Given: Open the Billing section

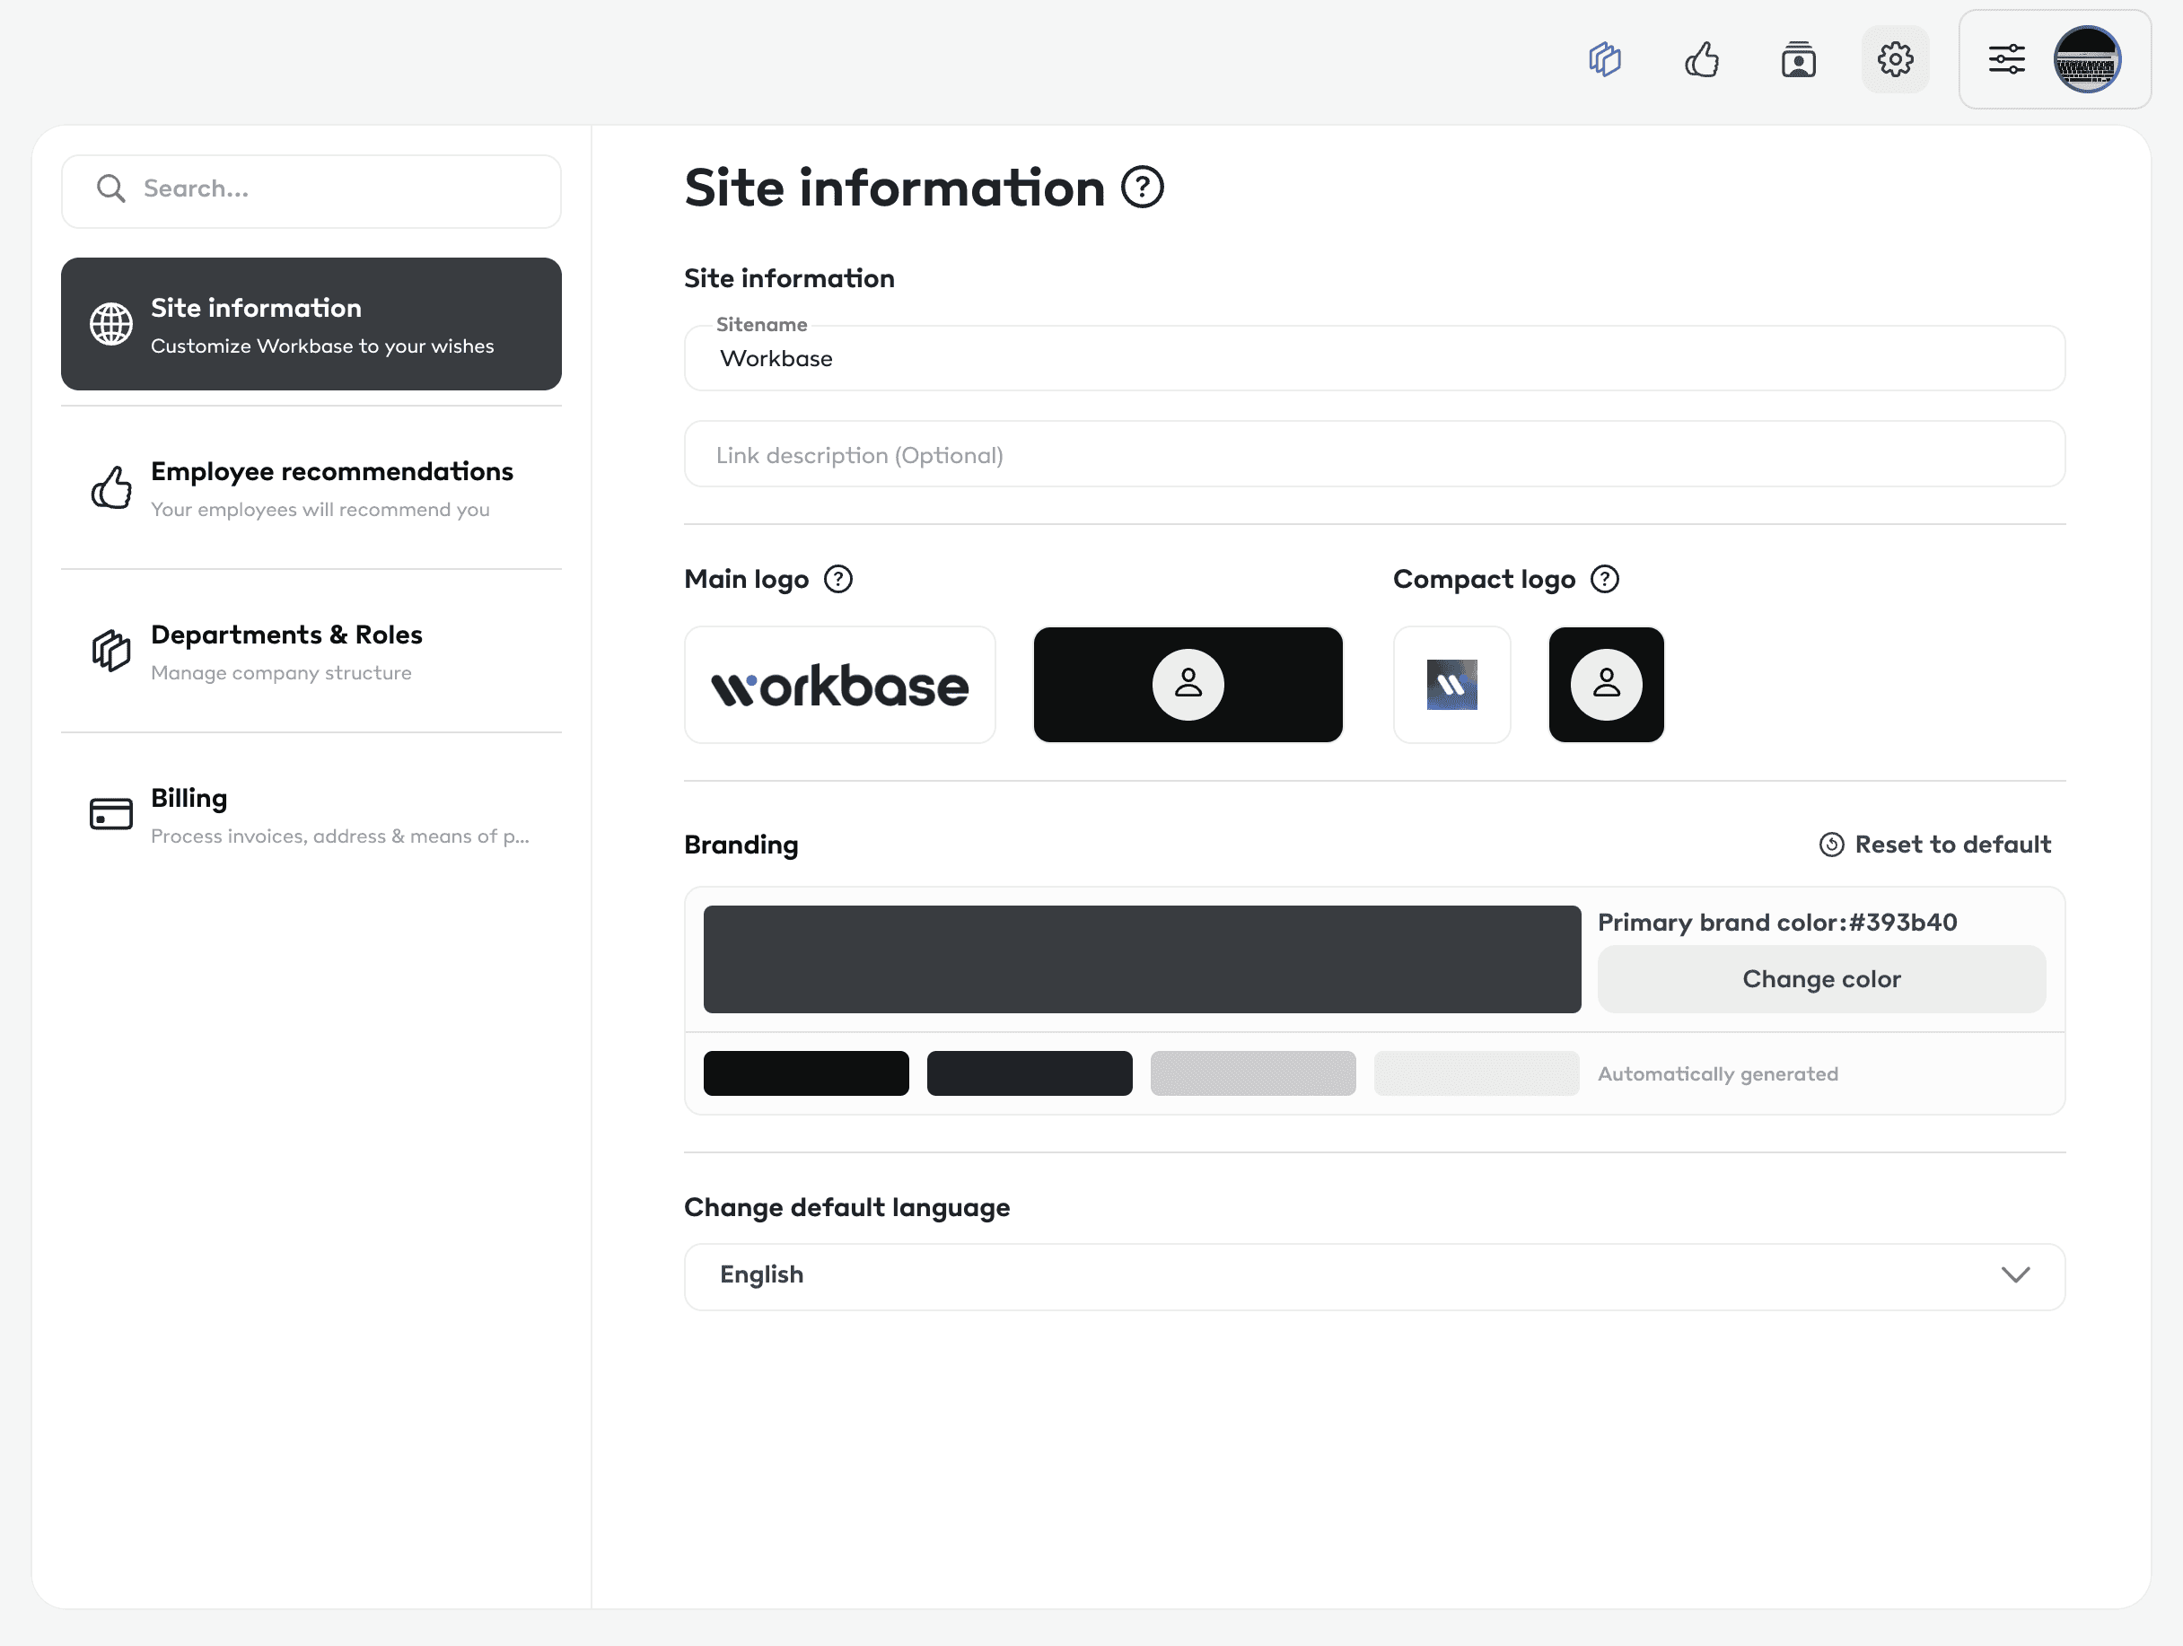Looking at the screenshot, I should coord(311,815).
